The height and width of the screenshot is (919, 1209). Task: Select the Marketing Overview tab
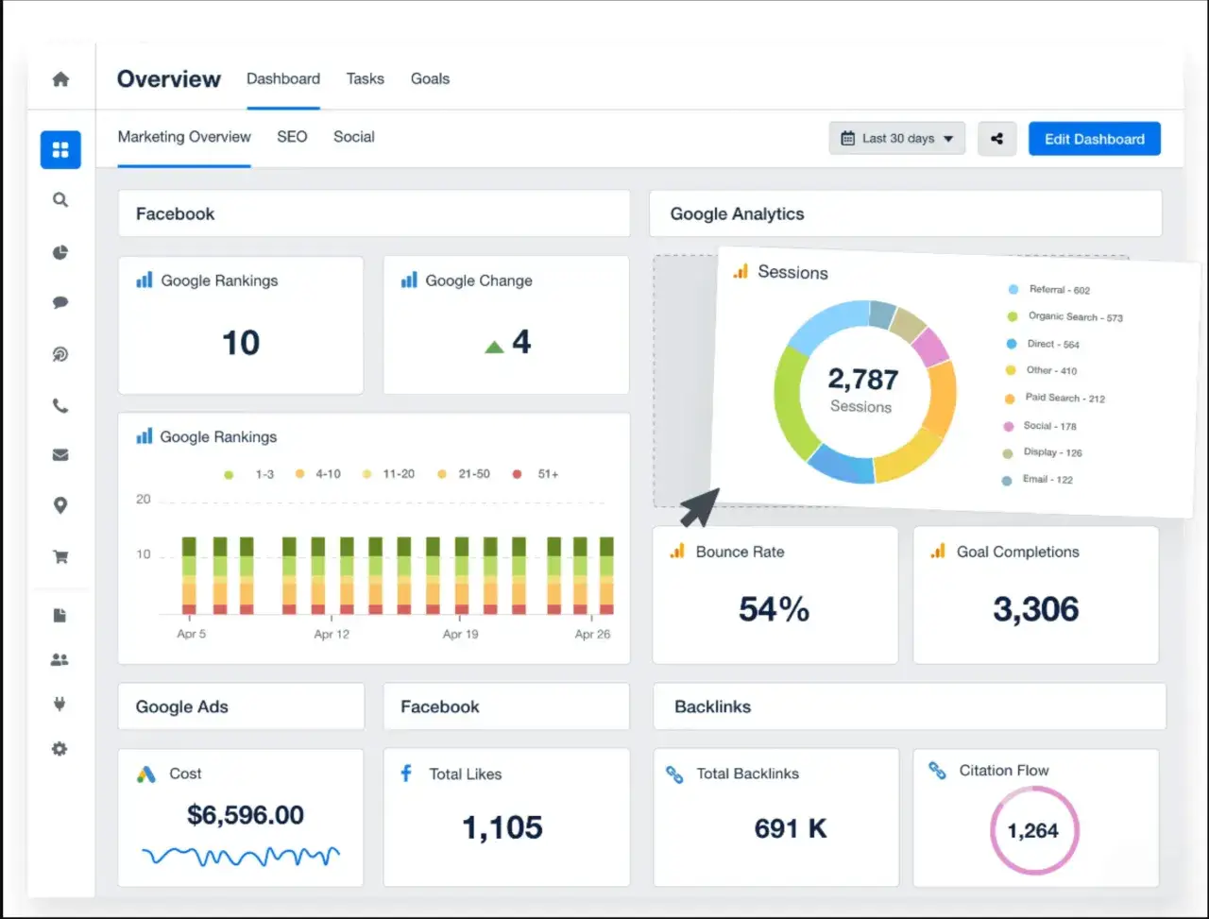click(x=184, y=137)
